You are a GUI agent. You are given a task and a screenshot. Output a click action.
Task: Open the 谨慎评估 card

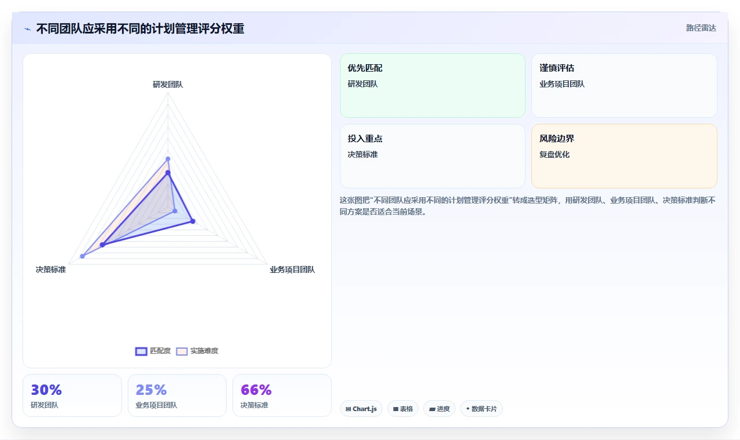click(624, 86)
